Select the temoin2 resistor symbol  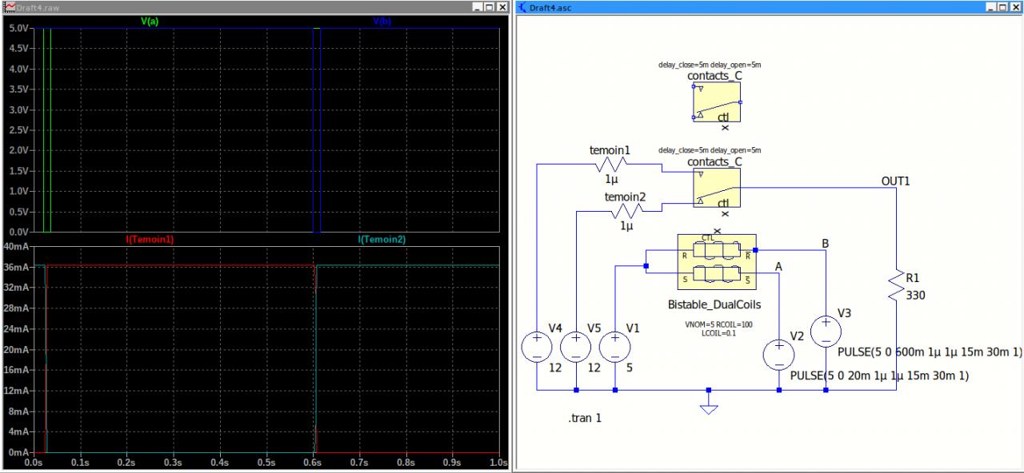click(x=626, y=211)
